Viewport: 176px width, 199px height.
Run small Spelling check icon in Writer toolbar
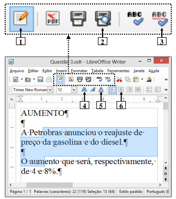click(x=100, y=79)
